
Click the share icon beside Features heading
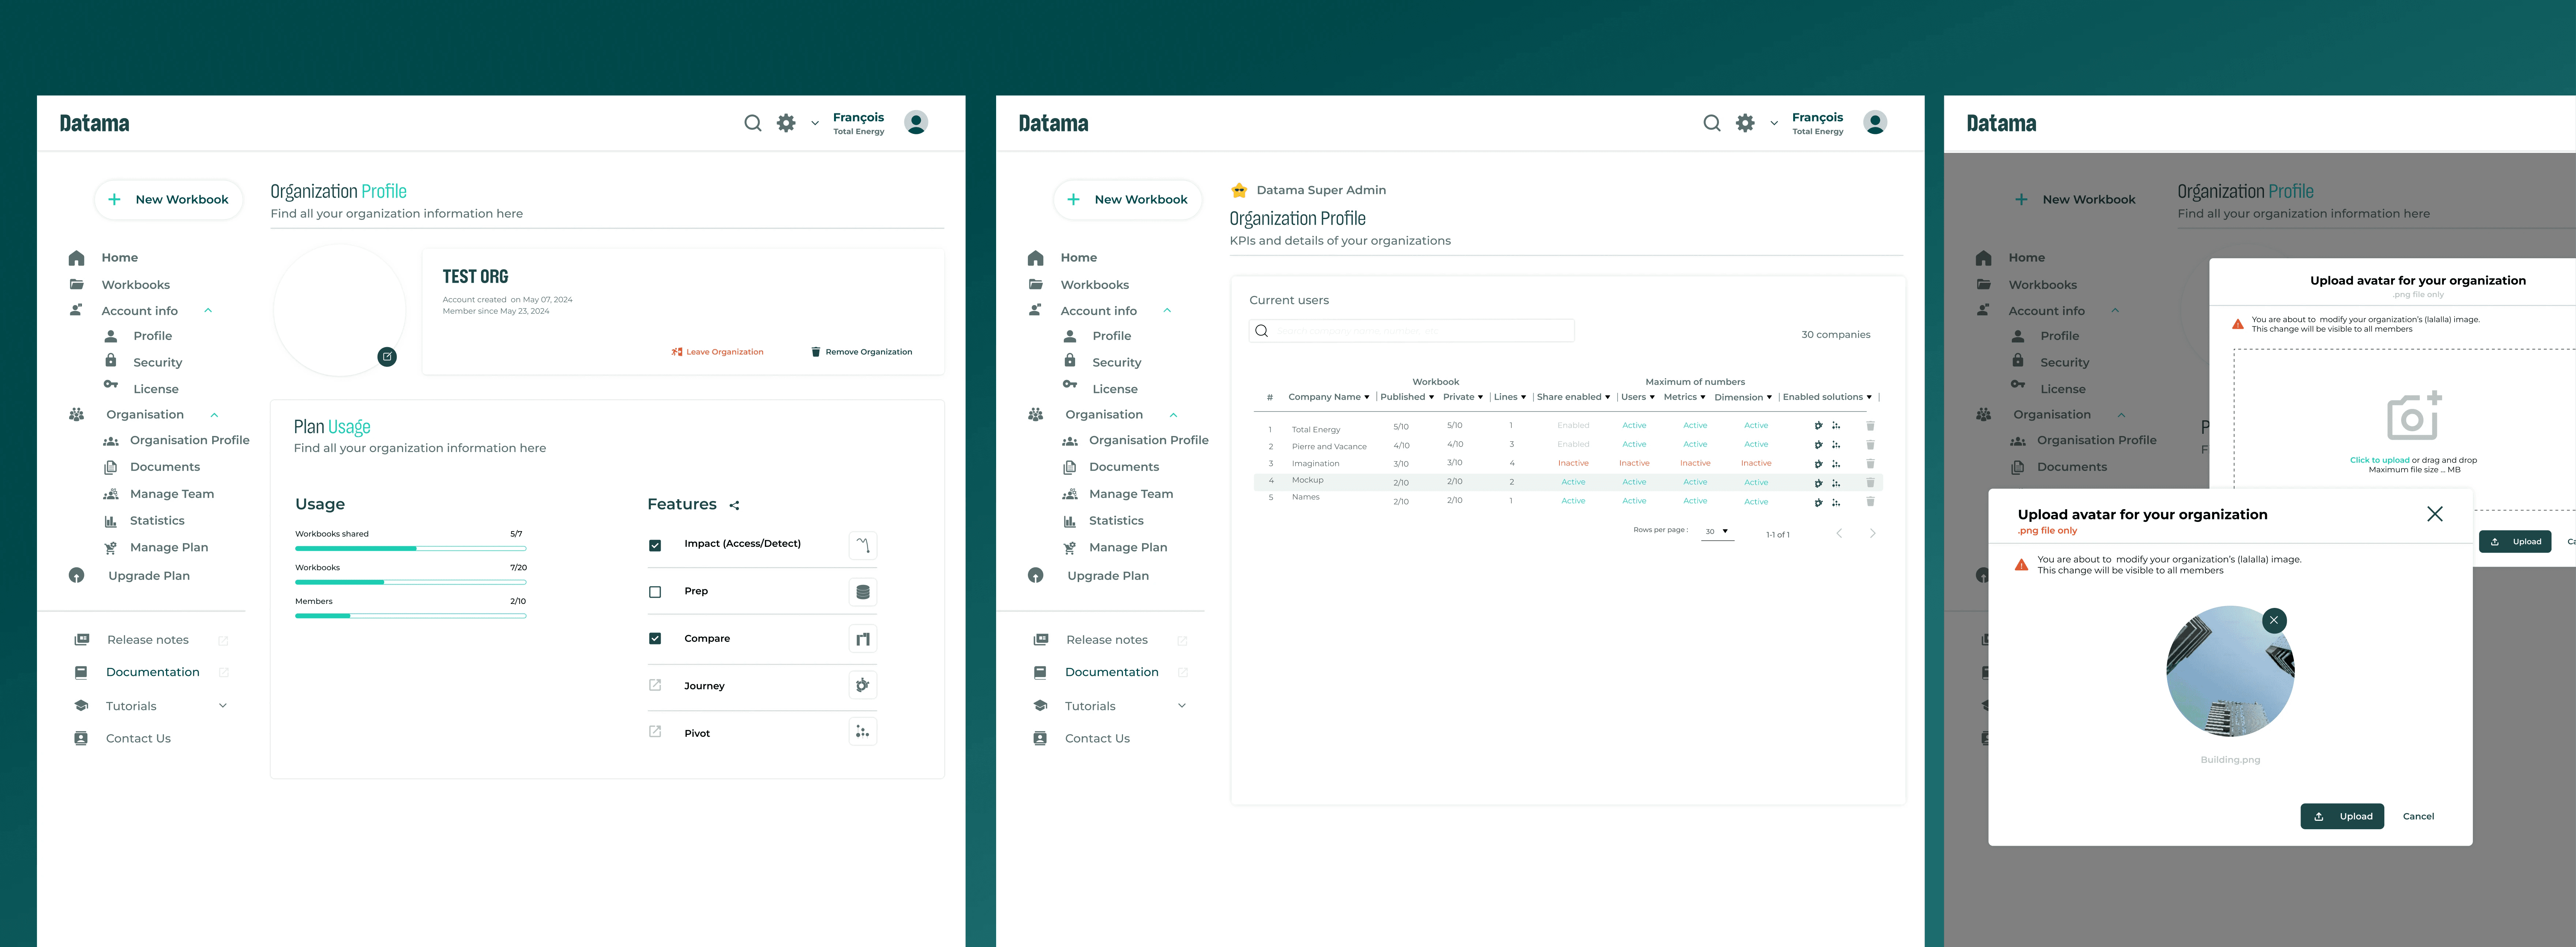pos(734,505)
